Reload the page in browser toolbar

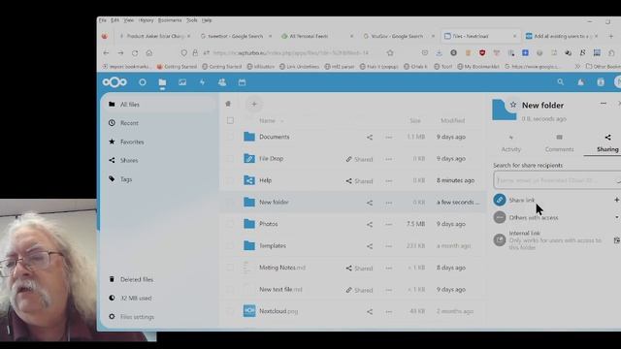point(135,52)
